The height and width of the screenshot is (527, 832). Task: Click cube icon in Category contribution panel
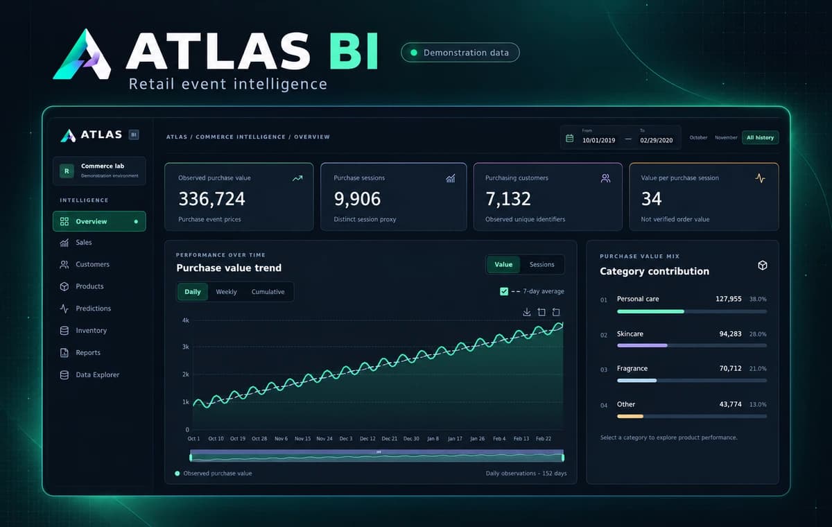[x=763, y=266]
